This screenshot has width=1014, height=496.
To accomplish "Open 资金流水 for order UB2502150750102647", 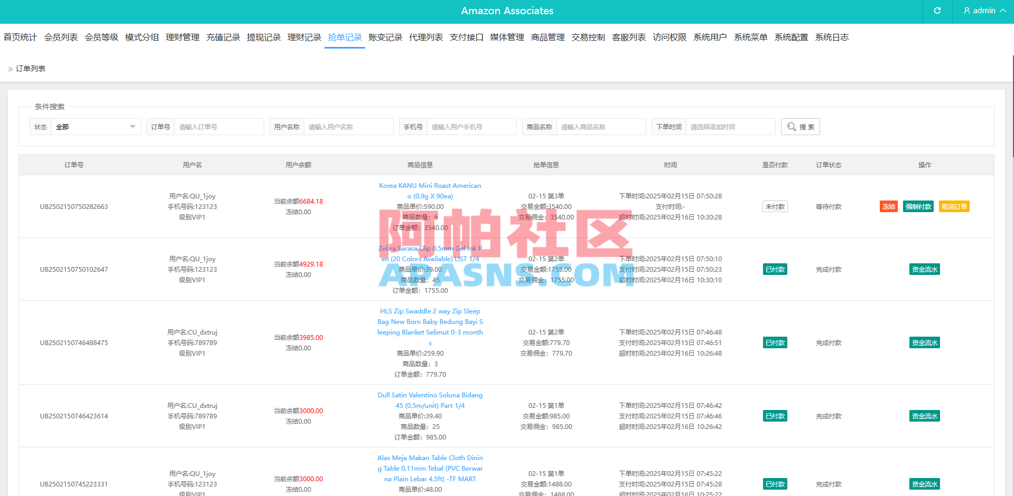I will (x=924, y=269).
